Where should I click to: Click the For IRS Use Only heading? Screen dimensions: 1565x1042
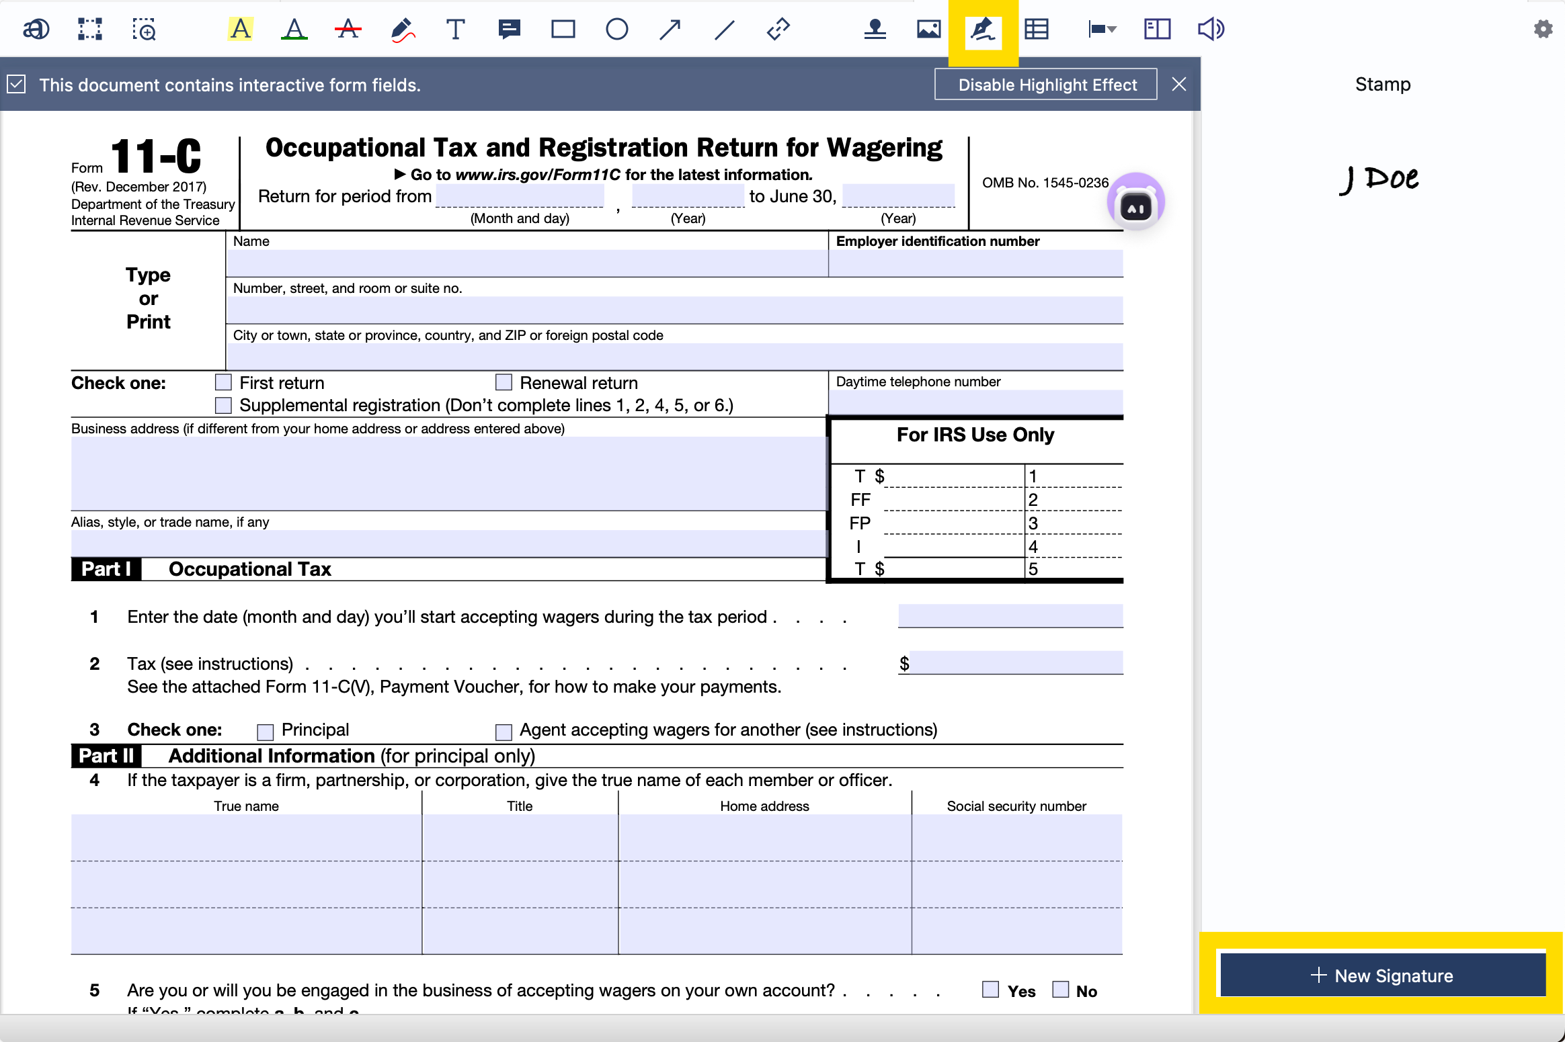[975, 435]
